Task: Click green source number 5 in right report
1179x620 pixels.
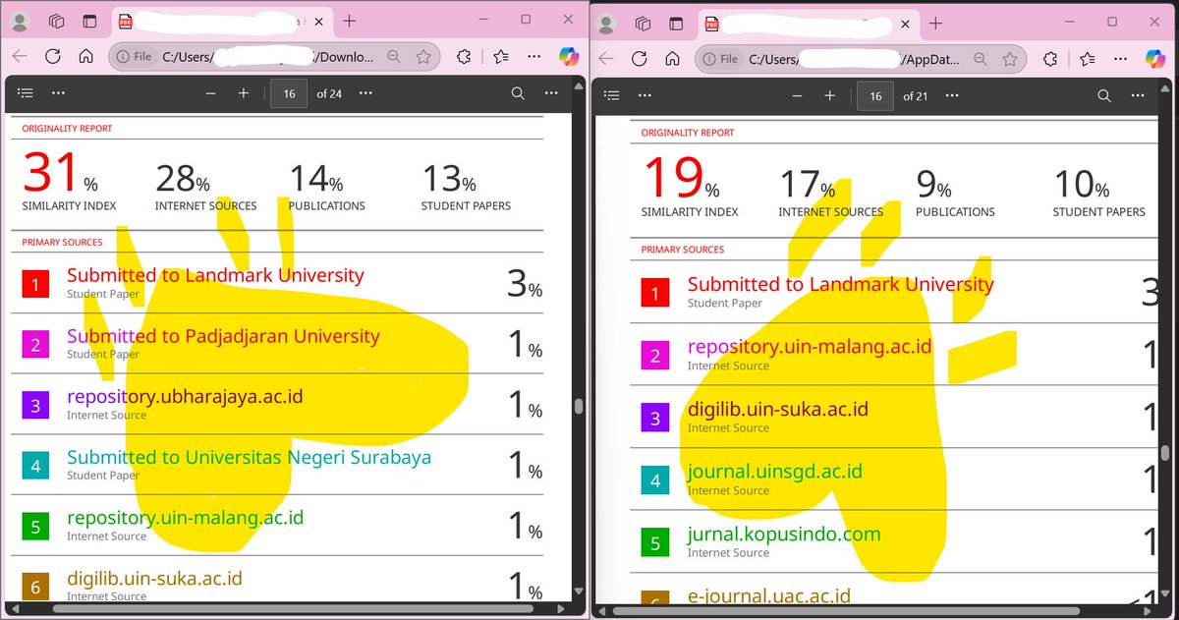Action: [655, 542]
